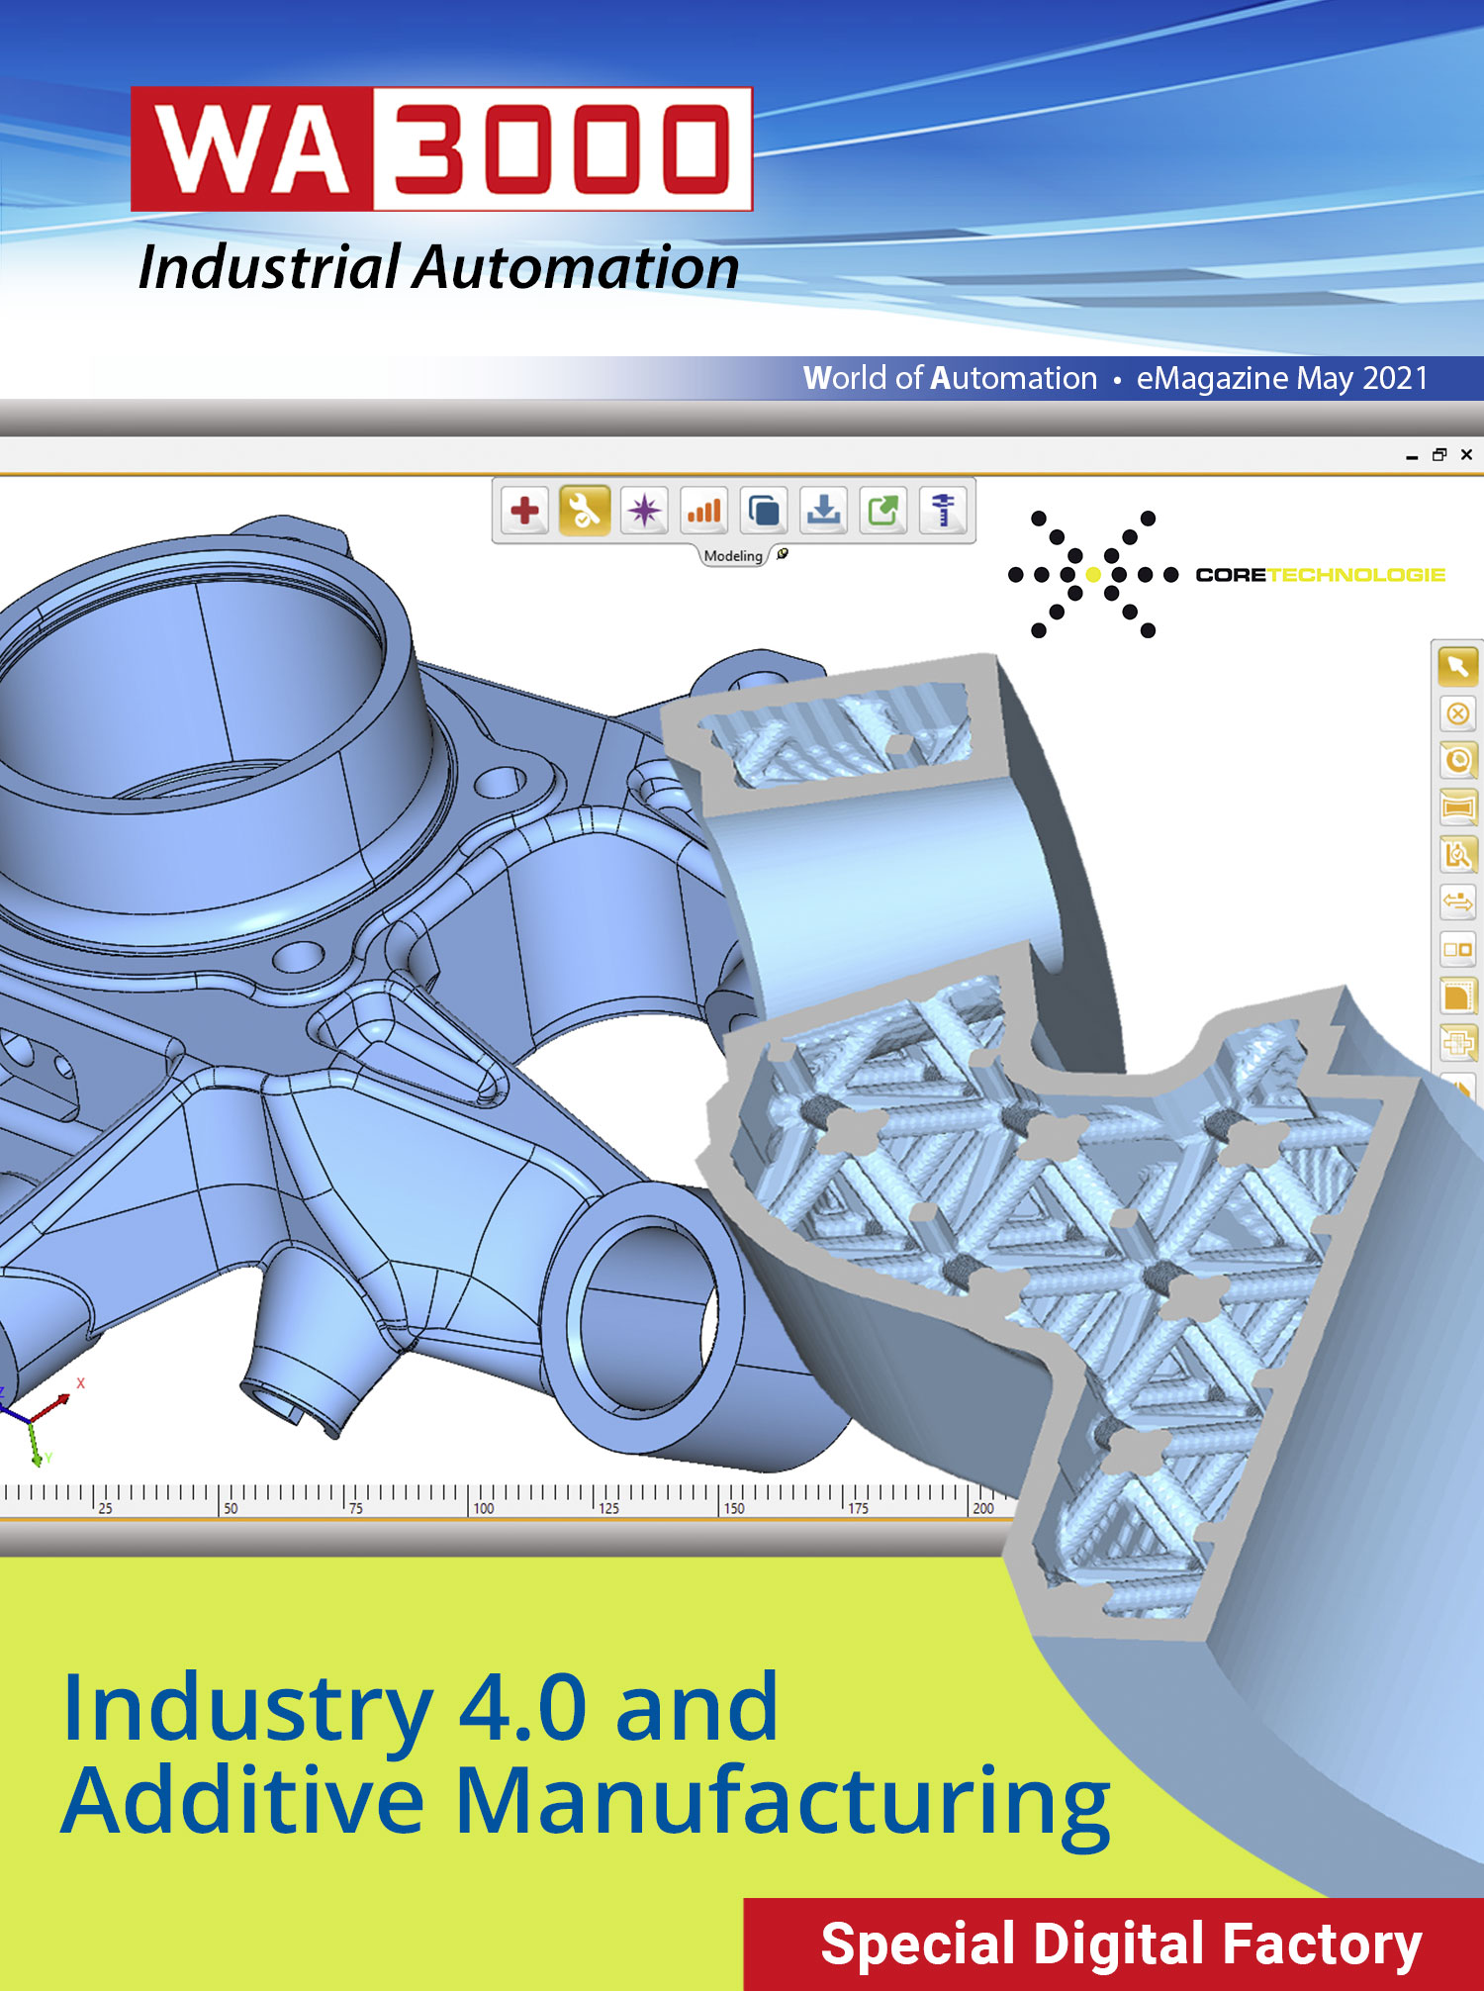Click the pin icon beside Modeling tab
The height and width of the screenshot is (1991, 1484).
[783, 554]
